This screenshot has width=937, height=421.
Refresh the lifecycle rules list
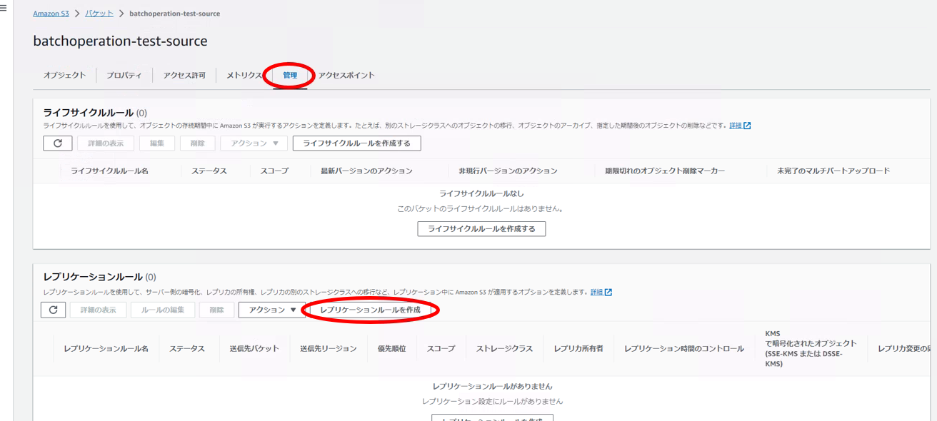pos(58,143)
